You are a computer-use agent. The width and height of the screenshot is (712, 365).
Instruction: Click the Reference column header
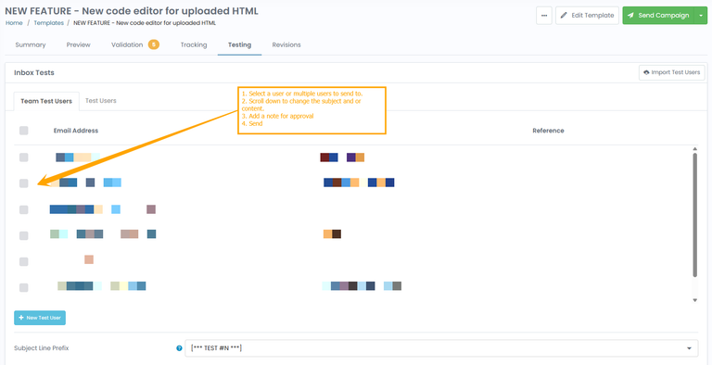pos(548,131)
